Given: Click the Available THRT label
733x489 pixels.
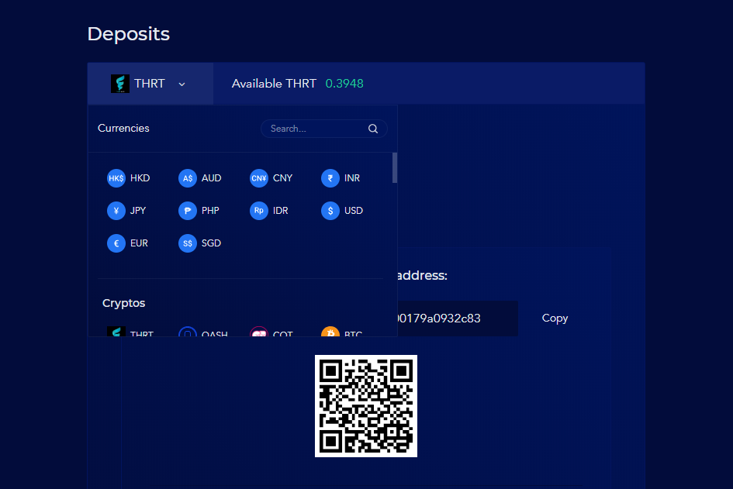Looking at the screenshot, I should [274, 84].
